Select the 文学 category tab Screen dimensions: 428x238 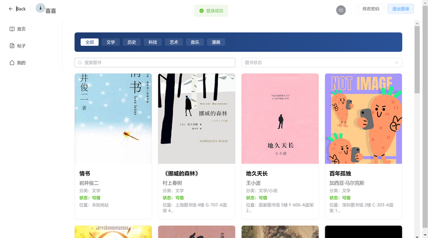click(x=111, y=42)
